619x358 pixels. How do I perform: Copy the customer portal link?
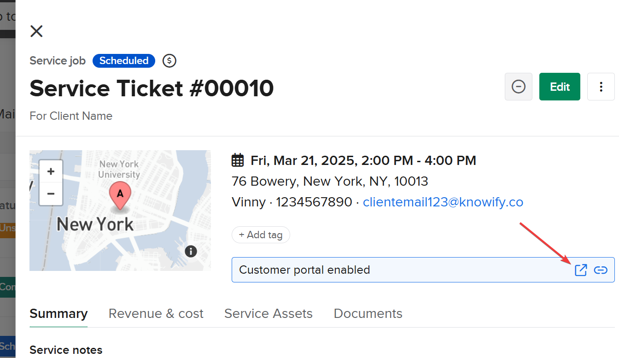coord(601,270)
